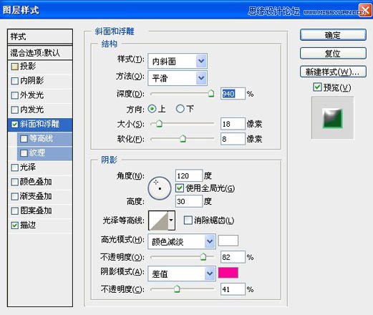
Task: Click the 高度 altitude input showing 30
Action: 189,201
